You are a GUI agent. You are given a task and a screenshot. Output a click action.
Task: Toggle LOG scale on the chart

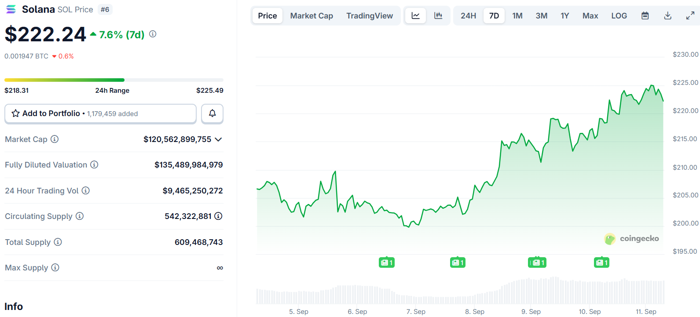(619, 16)
